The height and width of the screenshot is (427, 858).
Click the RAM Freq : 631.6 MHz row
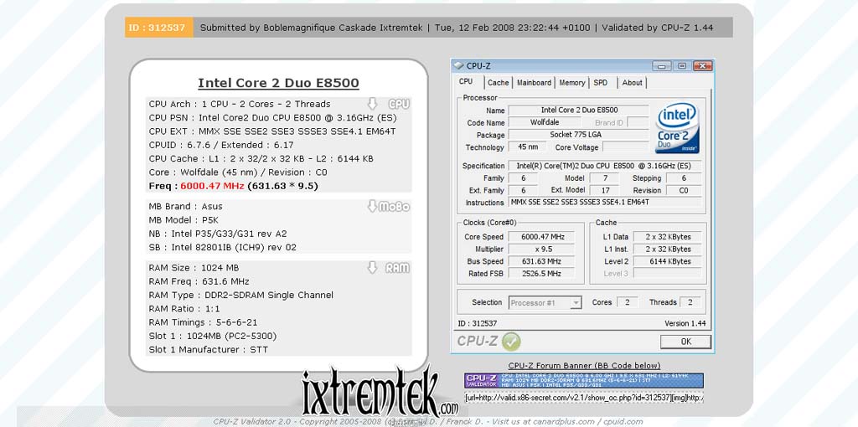coord(199,281)
